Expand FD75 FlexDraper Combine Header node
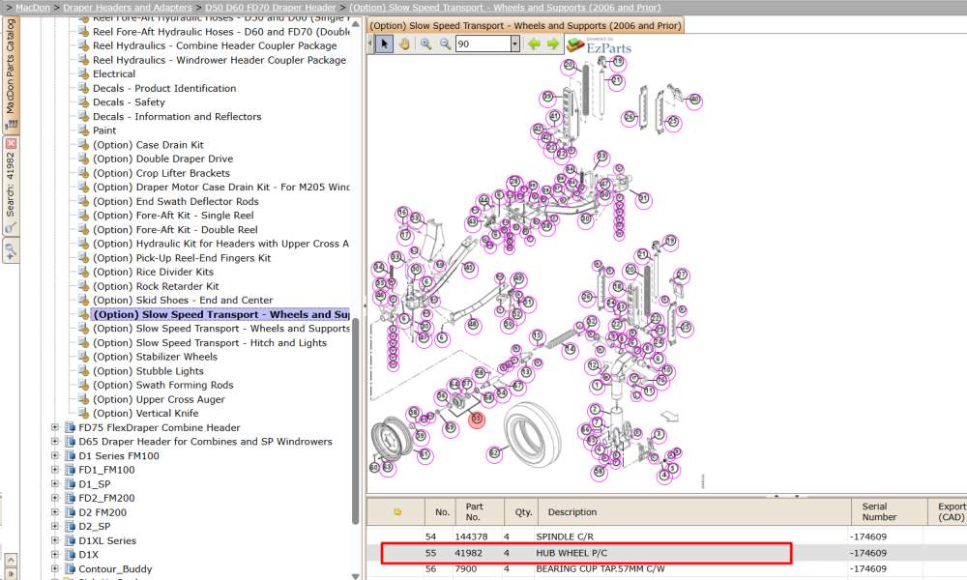The width and height of the screenshot is (967, 580). (55, 427)
